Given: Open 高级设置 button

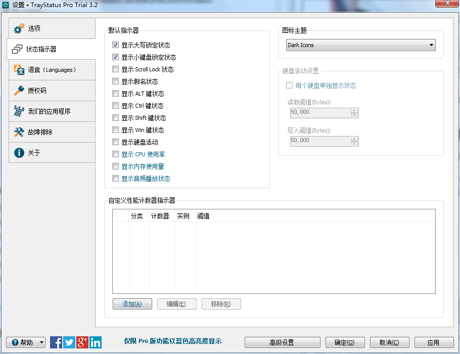Looking at the screenshot, I should pyautogui.click(x=282, y=342).
